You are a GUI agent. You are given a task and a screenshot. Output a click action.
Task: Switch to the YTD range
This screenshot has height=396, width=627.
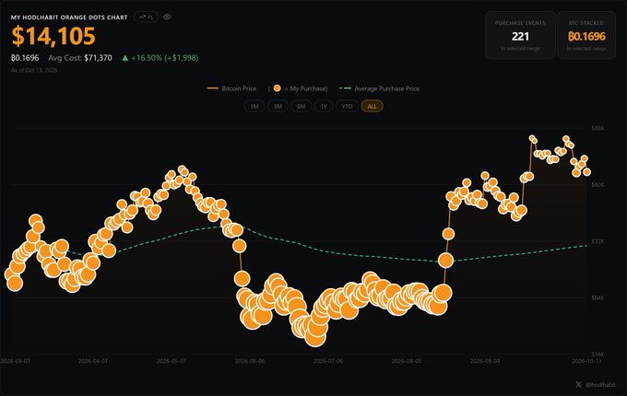347,106
